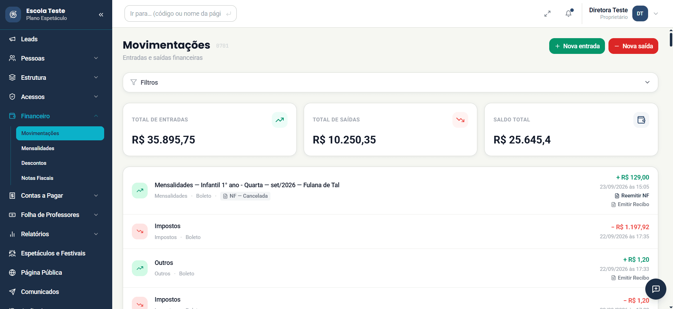673x309 pixels.
Task: Click the Total de Entradas trending-up icon
Action: coord(280,120)
